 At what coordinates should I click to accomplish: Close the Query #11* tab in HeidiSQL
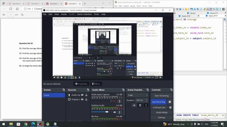tap(226, 16)
